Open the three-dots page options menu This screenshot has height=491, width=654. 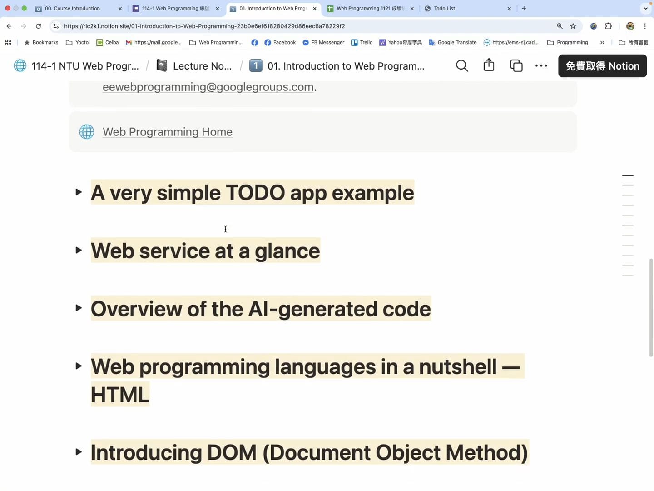[x=541, y=66]
